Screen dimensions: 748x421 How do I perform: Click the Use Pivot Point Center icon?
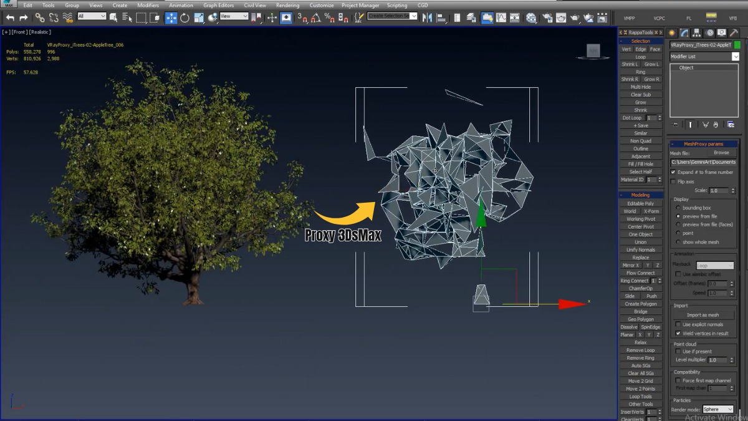click(256, 17)
